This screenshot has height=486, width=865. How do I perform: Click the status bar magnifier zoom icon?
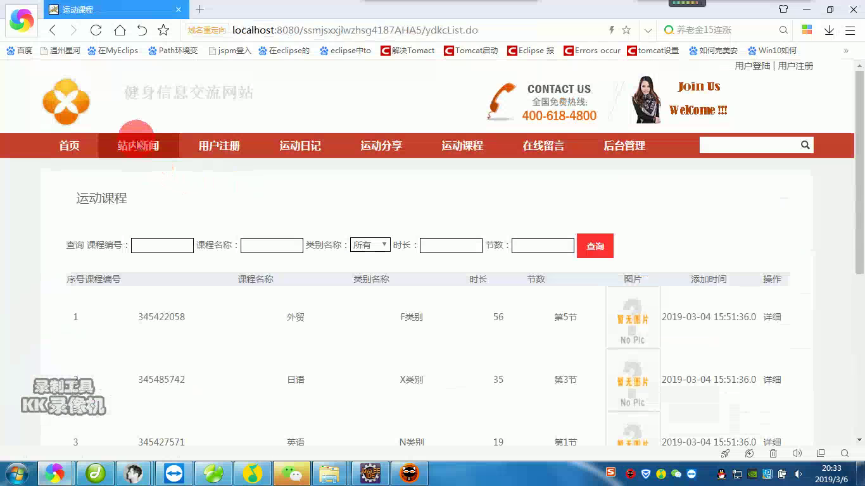click(844, 454)
